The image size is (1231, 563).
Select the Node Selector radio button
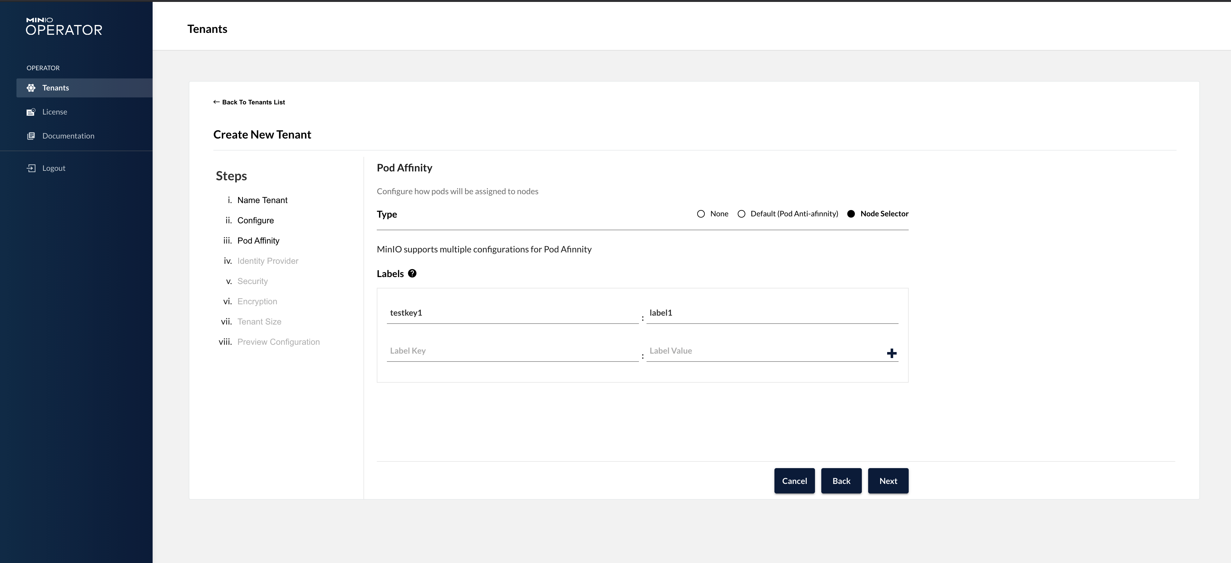851,214
